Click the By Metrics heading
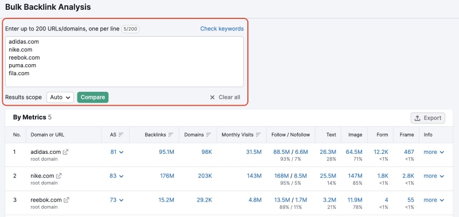 tap(29, 118)
